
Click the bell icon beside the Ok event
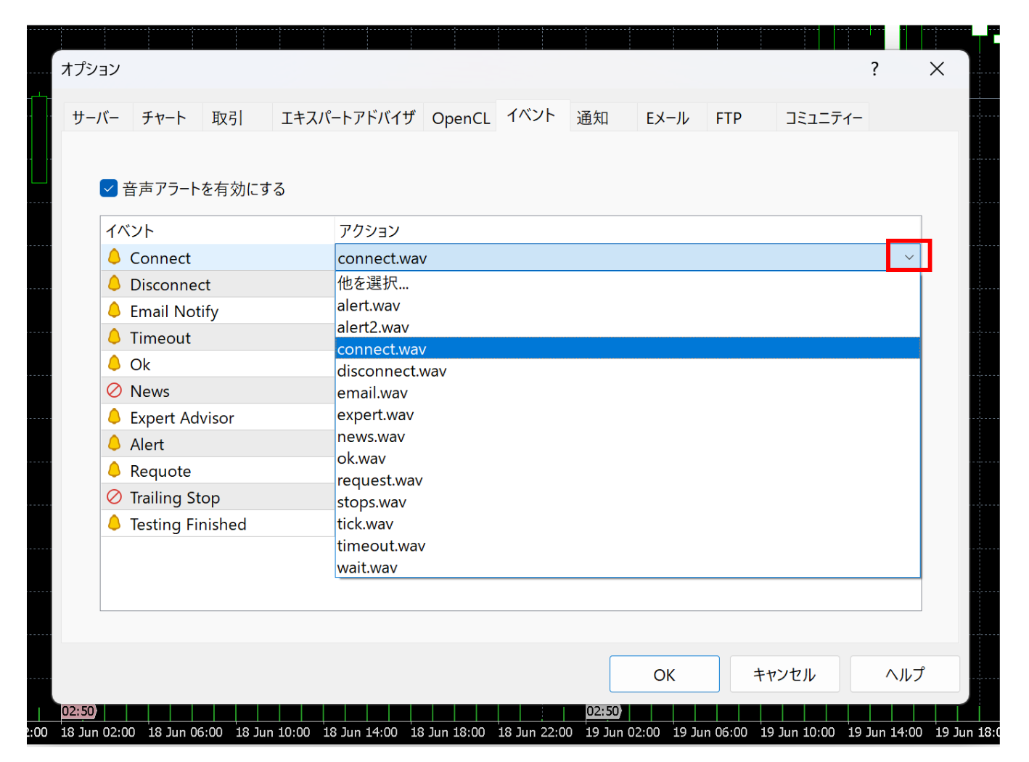115,364
